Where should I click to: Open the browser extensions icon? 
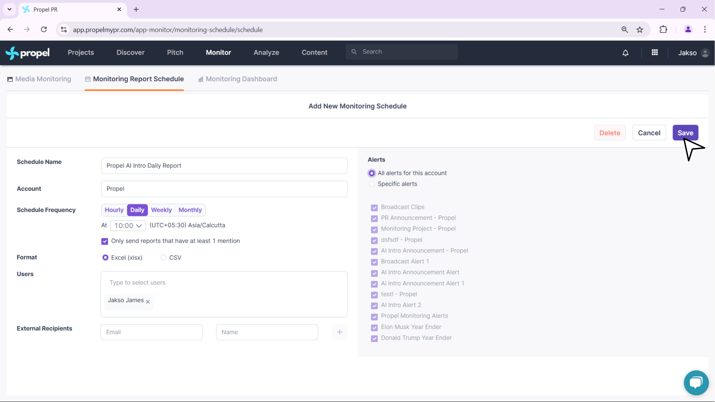(663, 29)
